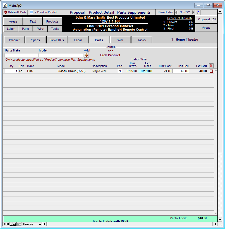This screenshot has height=229, width=225.
Task: Switch to the Product detail tab
Action: [x=14, y=40]
